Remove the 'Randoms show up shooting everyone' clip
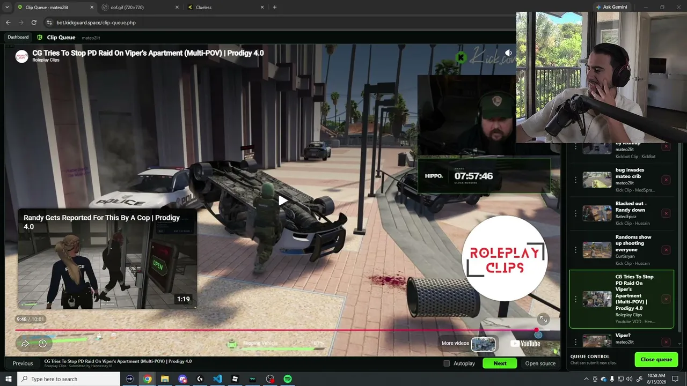Image resolution: width=687 pixels, height=386 pixels. tap(666, 250)
